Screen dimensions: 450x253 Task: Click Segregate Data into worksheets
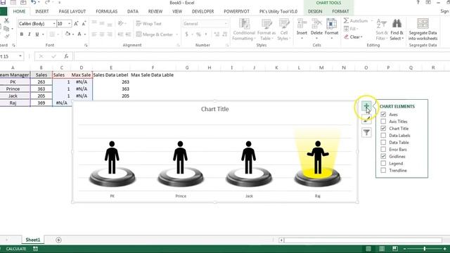coord(423,30)
